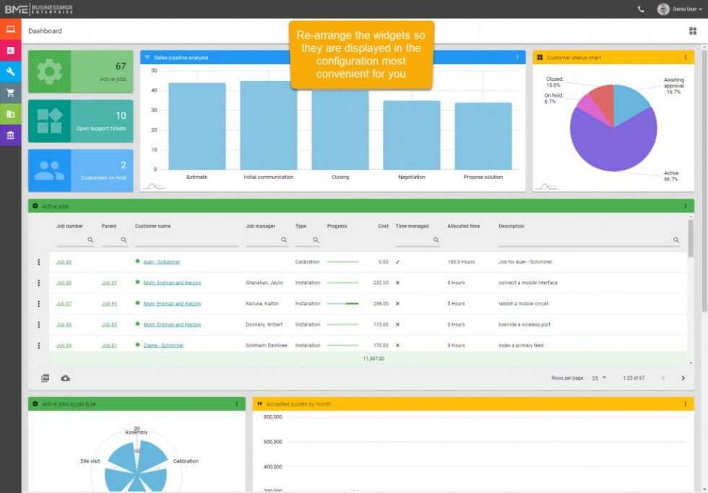The width and height of the screenshot is (708, 493).
Task: Click search icon in Description filter
Action: click(676, 240)
